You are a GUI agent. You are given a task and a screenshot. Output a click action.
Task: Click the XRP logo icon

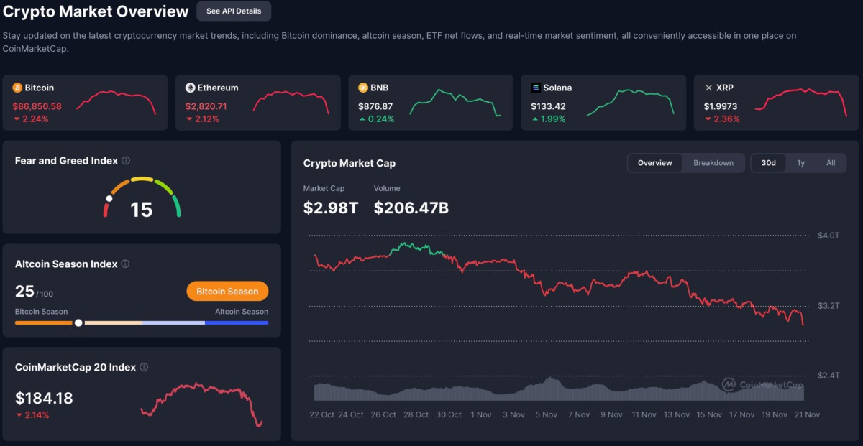point(708,88)
